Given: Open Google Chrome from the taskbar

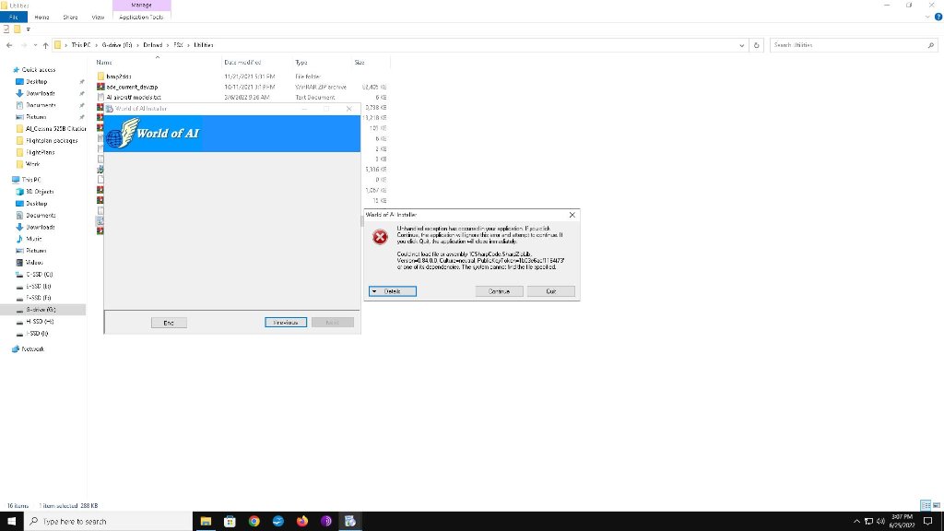Looking at the screenshot, I should [254, 521].
